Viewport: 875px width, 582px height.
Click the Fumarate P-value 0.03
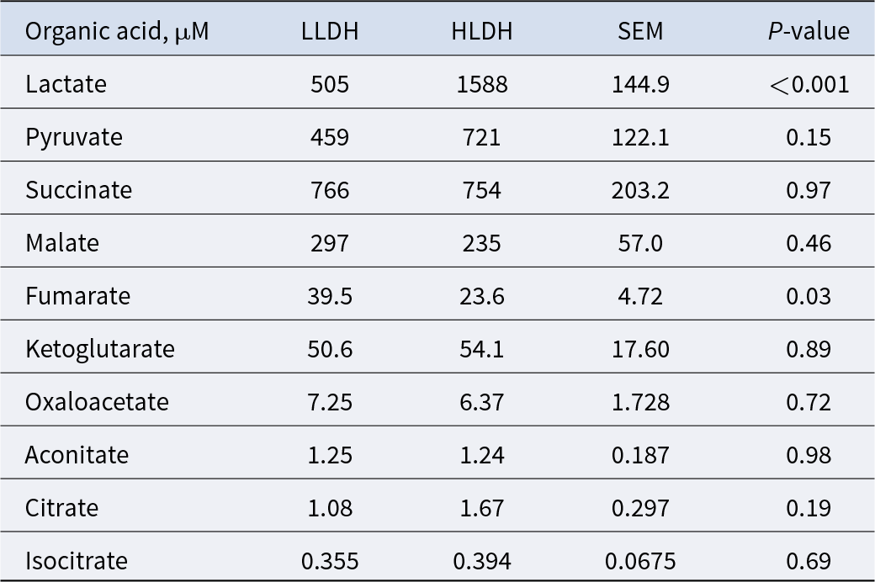click(x=809, y=296)
